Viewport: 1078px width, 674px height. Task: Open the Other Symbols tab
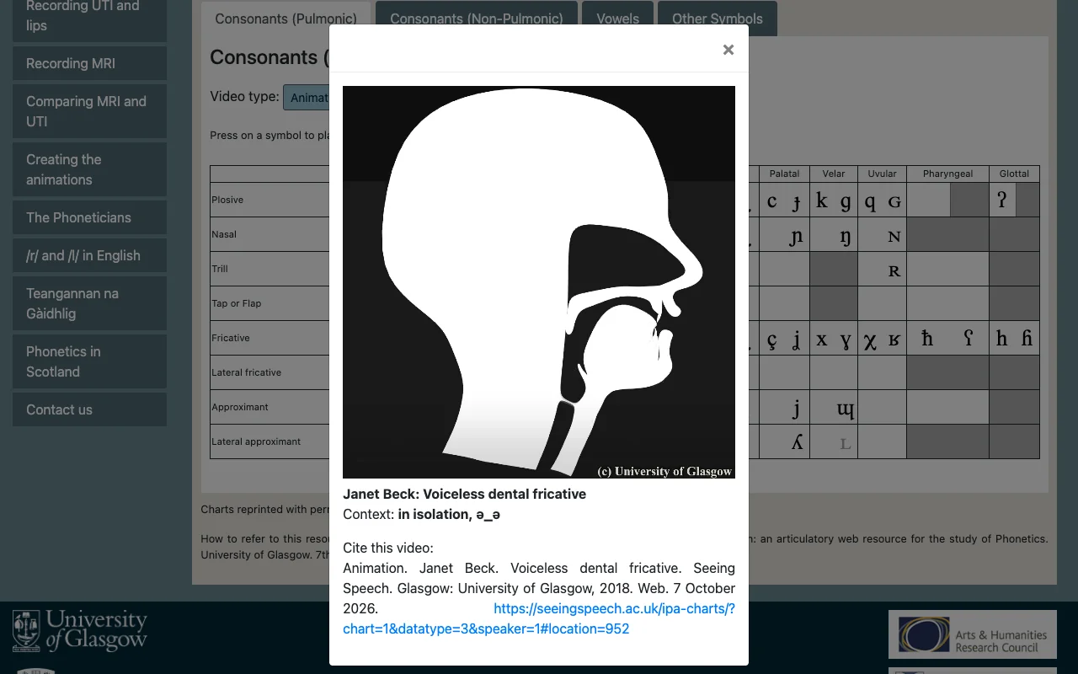[718, 19]
